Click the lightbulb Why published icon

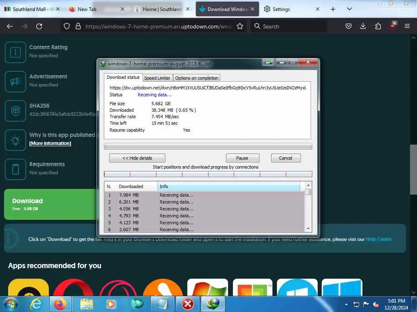[15, 140]
